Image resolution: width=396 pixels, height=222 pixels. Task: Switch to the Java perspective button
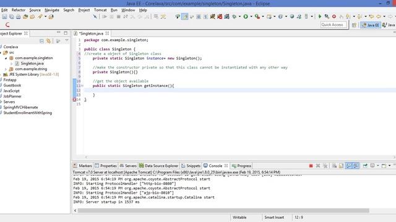[x=389, y=25]
